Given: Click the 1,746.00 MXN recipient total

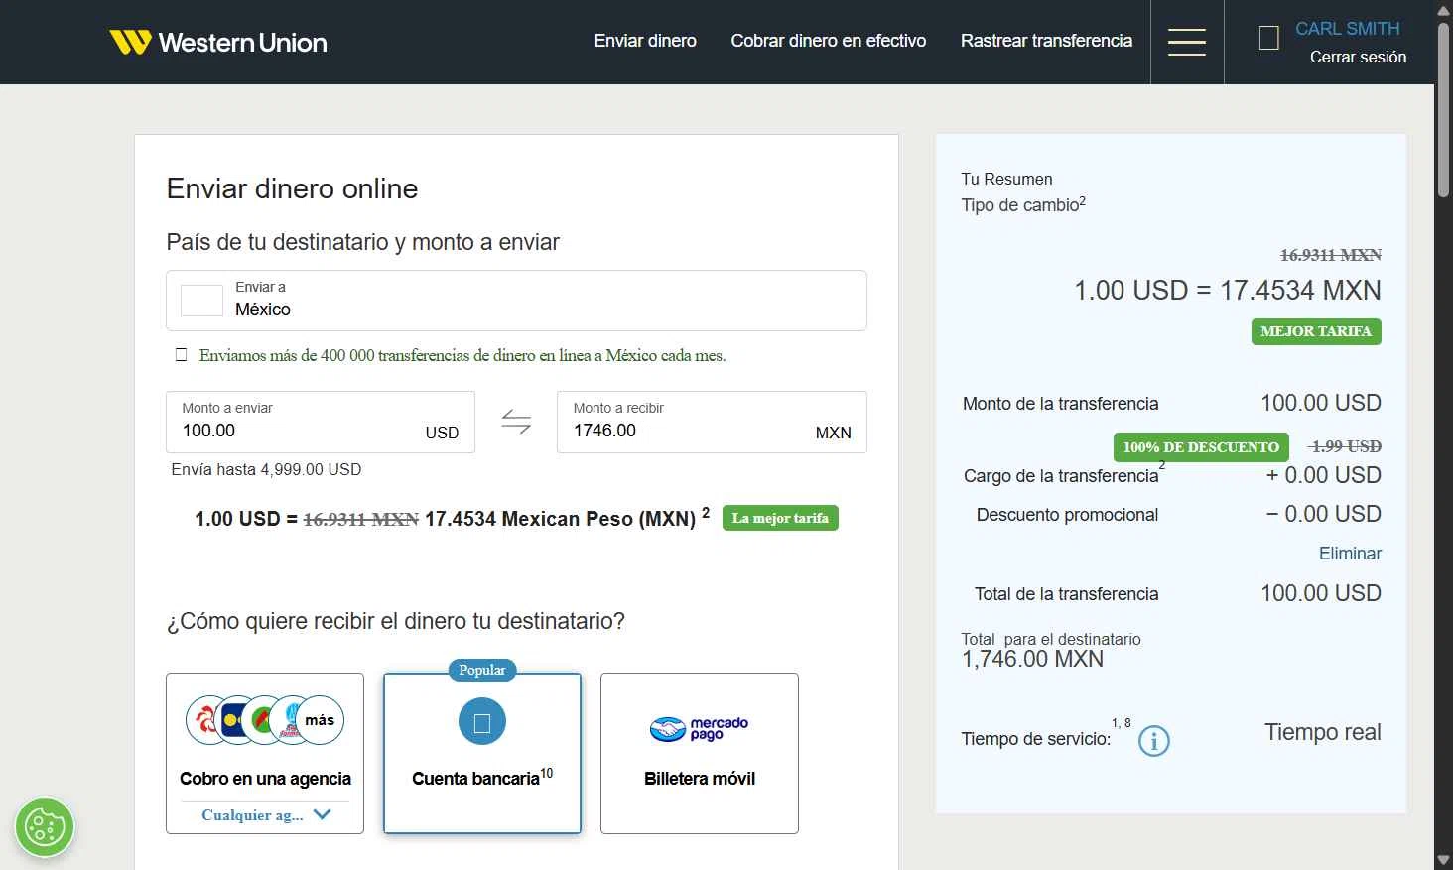Looking at the screenshot, I should 1032,659.
